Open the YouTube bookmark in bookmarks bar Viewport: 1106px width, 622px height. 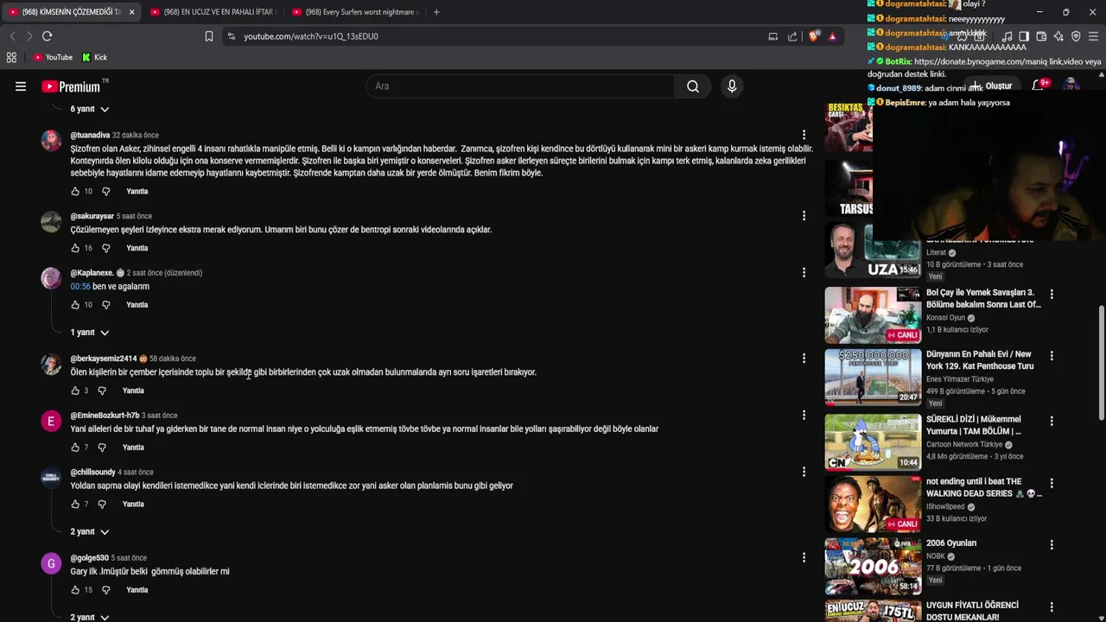[x=53, y=57]
